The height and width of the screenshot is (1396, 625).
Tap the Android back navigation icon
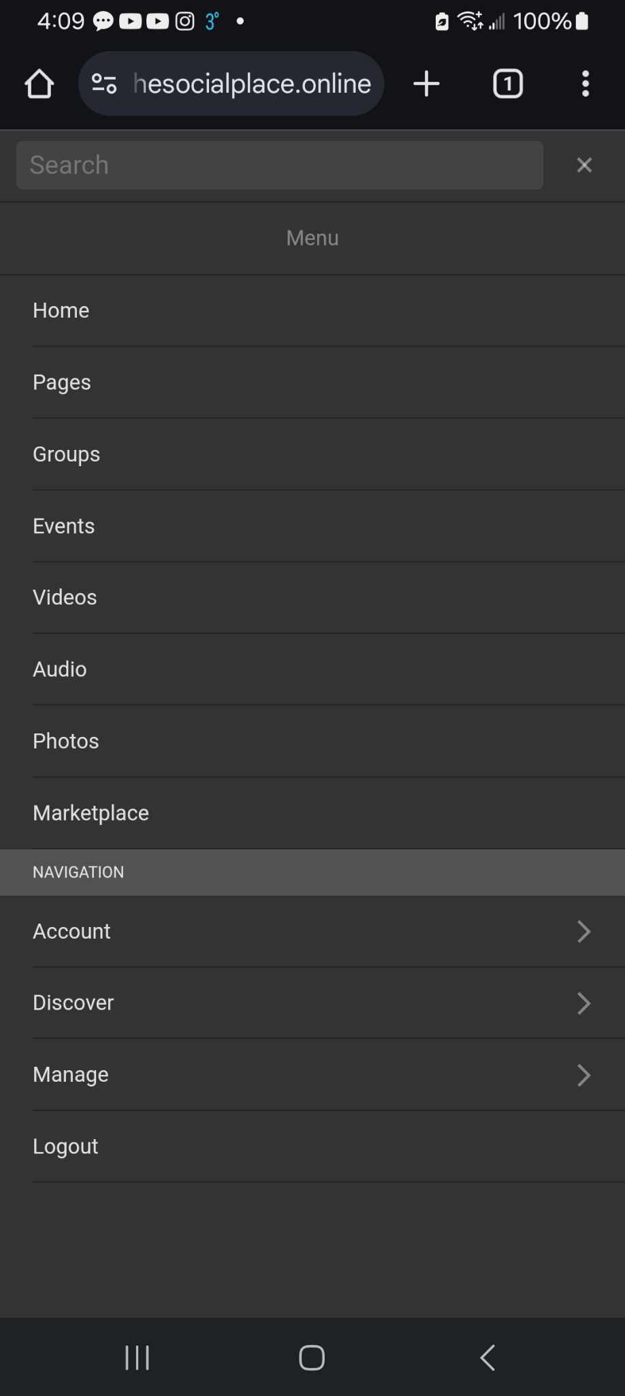[x=487, y=1357]
